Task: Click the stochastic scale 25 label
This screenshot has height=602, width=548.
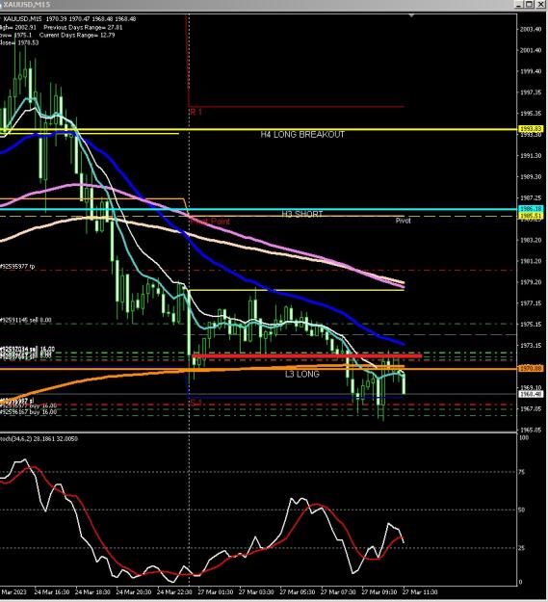Action: click(x=522, y=548)
